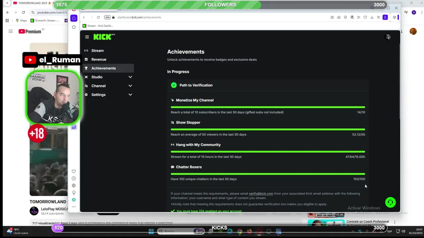
Task: Click '153/100' unique chatters value
Action: pyautogui.click(x=359, y=179)
